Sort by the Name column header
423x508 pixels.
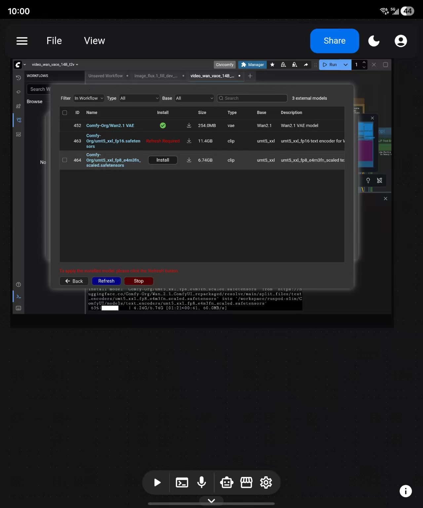[92, 113]
